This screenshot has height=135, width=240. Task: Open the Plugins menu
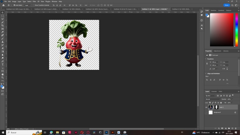tap(48, 1)
